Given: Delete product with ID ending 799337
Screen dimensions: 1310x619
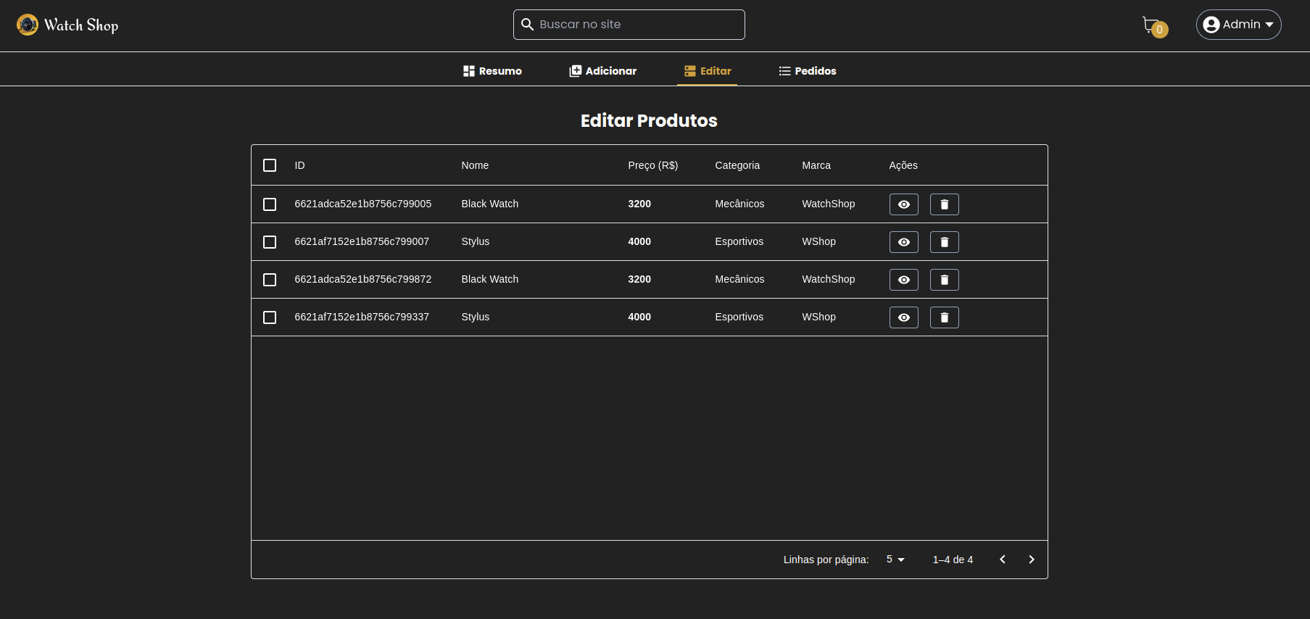Looking at the screenshot, I should tap(944, 317).
